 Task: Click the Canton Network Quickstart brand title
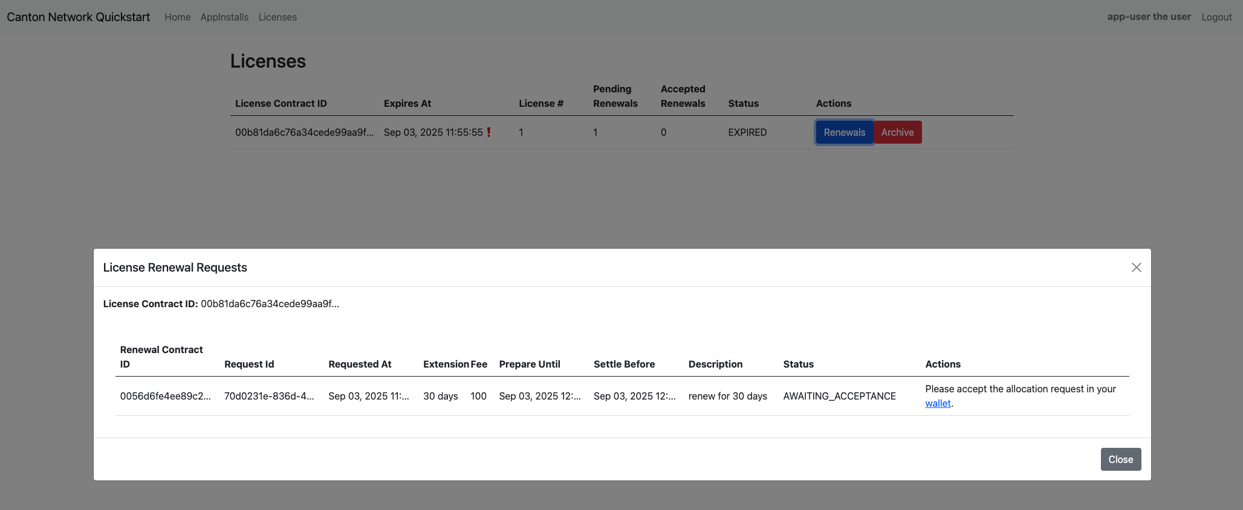tap(79, 17)
